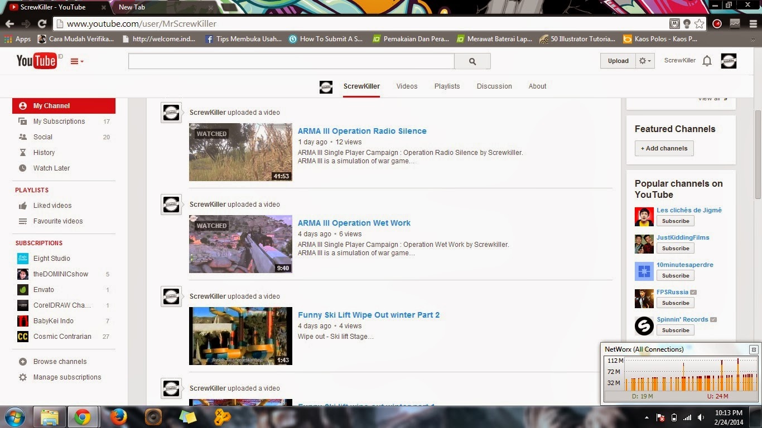
Task: Open the guide menu icon beside the logo
Action: pyautogui.click(x=77, y=61)
